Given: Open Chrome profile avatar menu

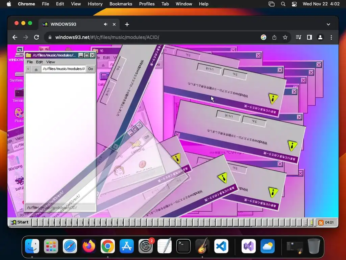Looking at the screenshot, I should coord(320,37).
